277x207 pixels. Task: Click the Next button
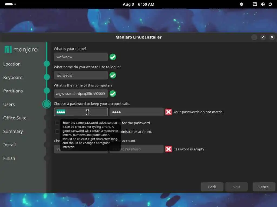click(x=236, y=187)
